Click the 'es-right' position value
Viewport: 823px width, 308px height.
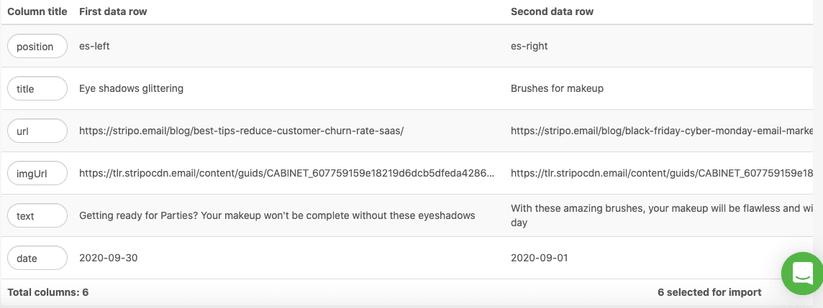(529, 46)
